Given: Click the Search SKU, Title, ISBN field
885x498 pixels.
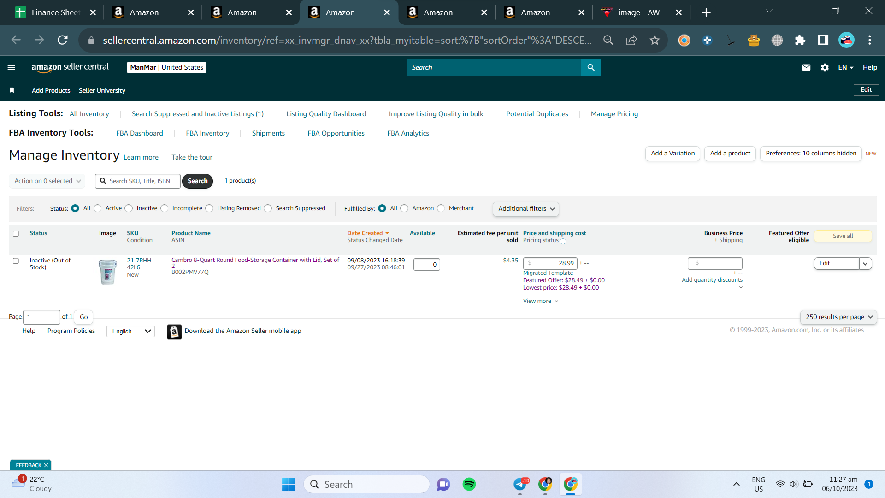Looking at the screenshot, I should coord(138,181).
